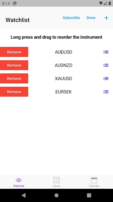Tap the Android recent apps square
Image resolution: width=113 pixels, height=202 pixels.
[89, 195]
